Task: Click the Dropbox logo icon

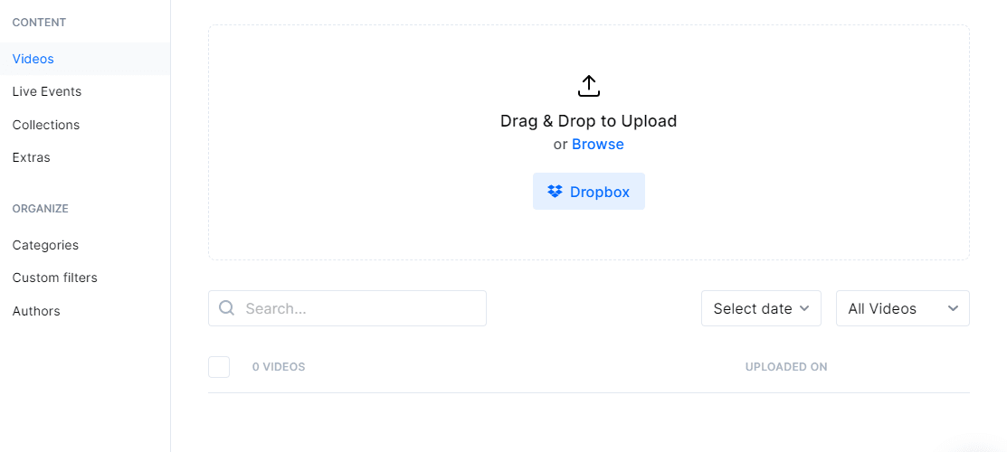Action: coord(556,192)
